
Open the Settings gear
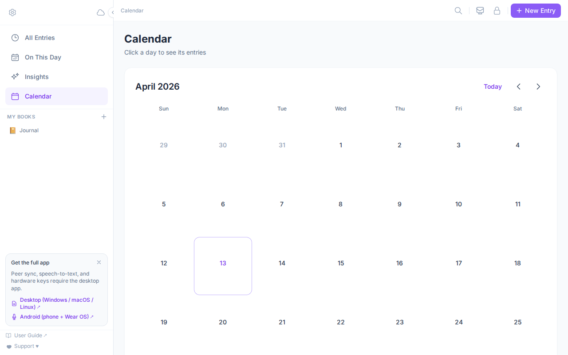click(x=12, y=12)
